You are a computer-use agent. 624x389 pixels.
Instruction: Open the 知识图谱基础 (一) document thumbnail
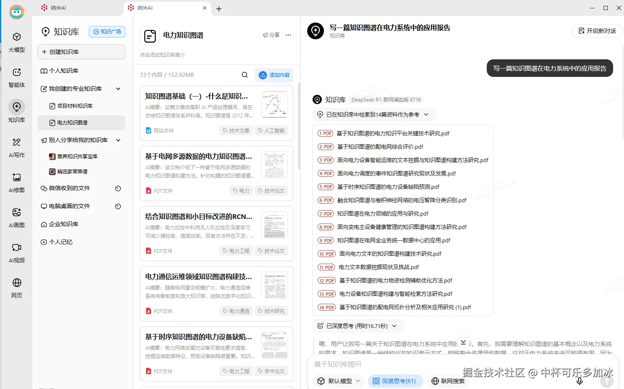(275, 104)
